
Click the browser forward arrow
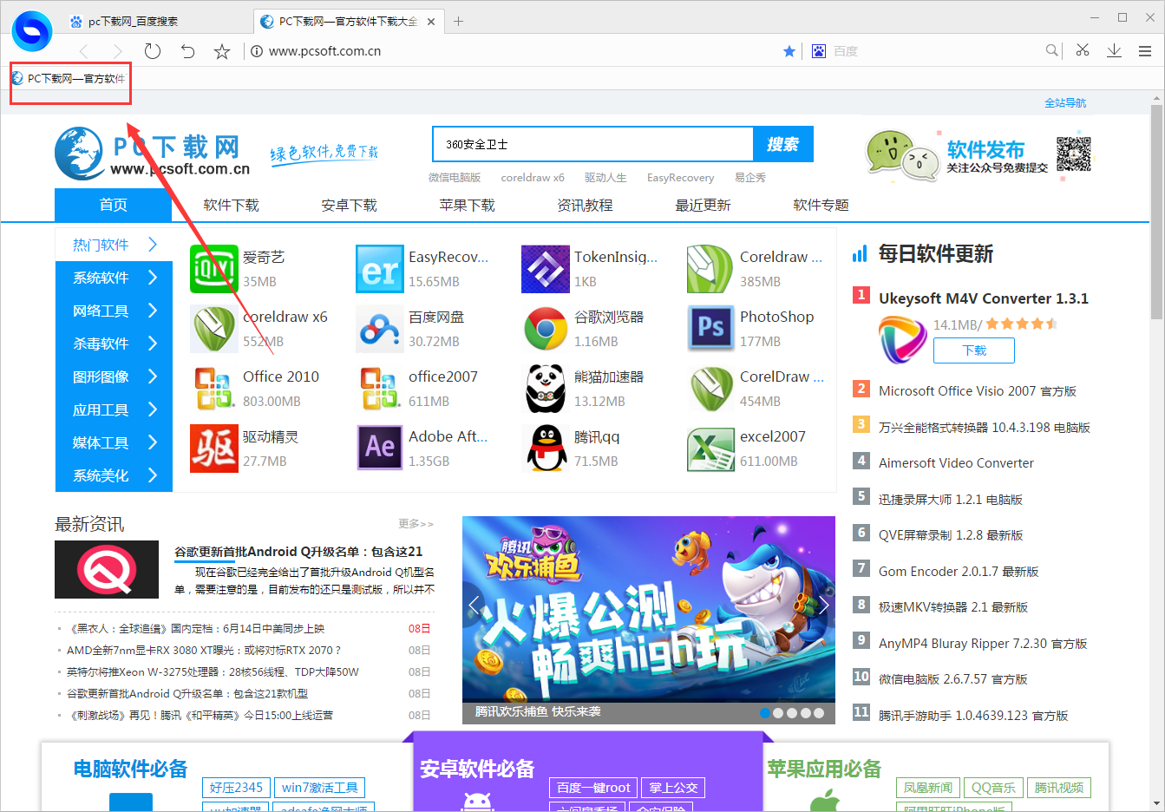(118, 51)
